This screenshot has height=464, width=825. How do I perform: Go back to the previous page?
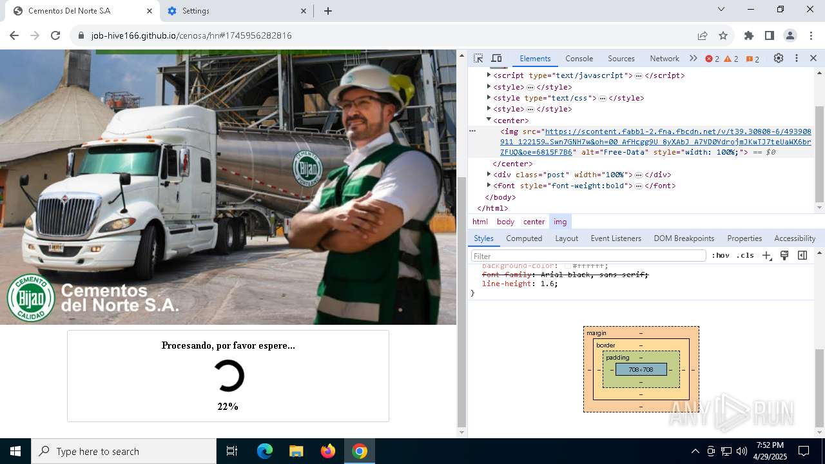pyautogui.click(x=15, y=35)
